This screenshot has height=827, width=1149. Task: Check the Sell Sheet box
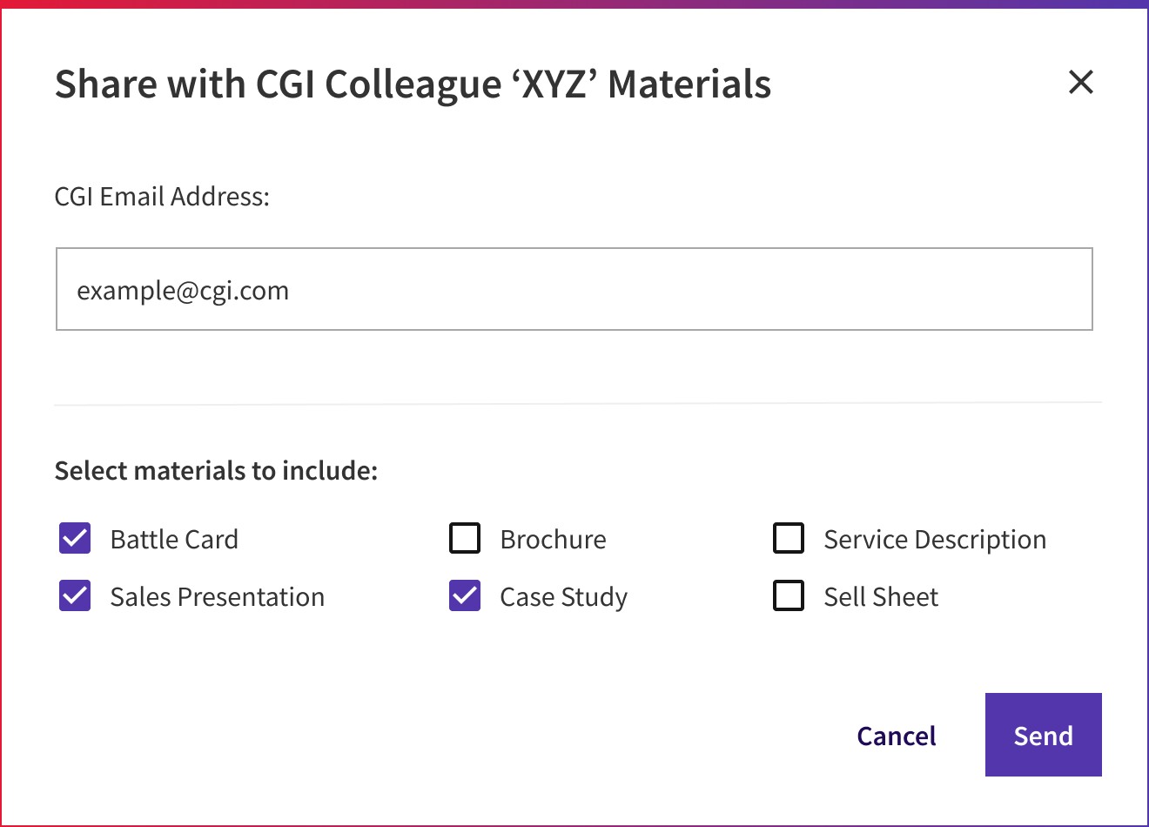(x=789, y=595)
